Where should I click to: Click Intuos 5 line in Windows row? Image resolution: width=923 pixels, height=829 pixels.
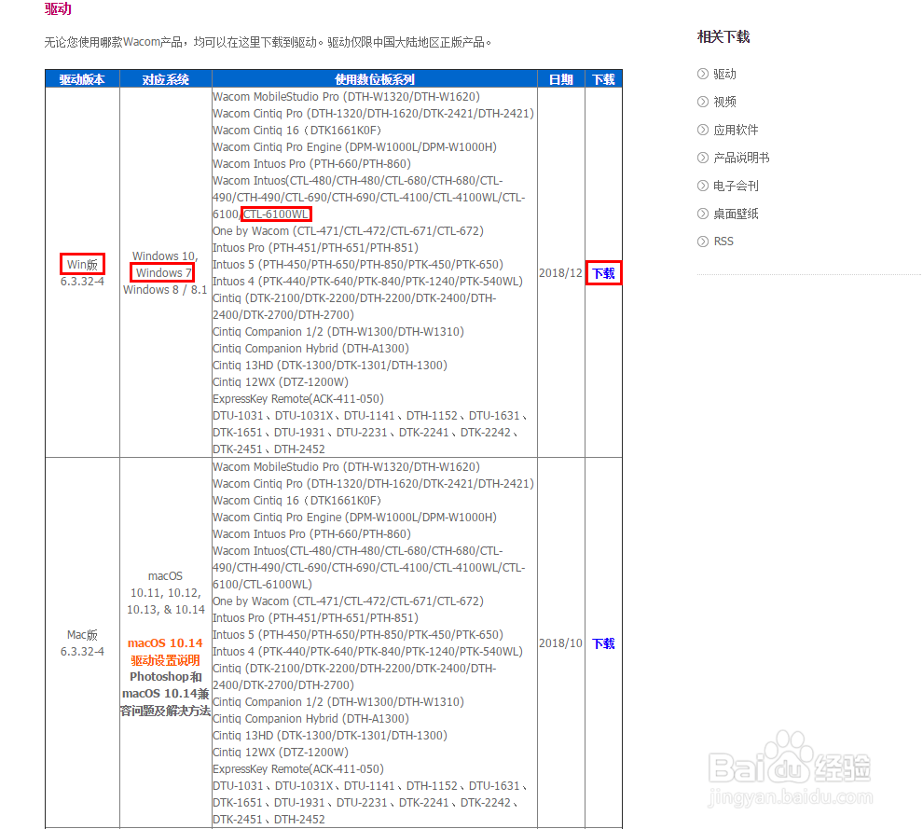point(358,265)
